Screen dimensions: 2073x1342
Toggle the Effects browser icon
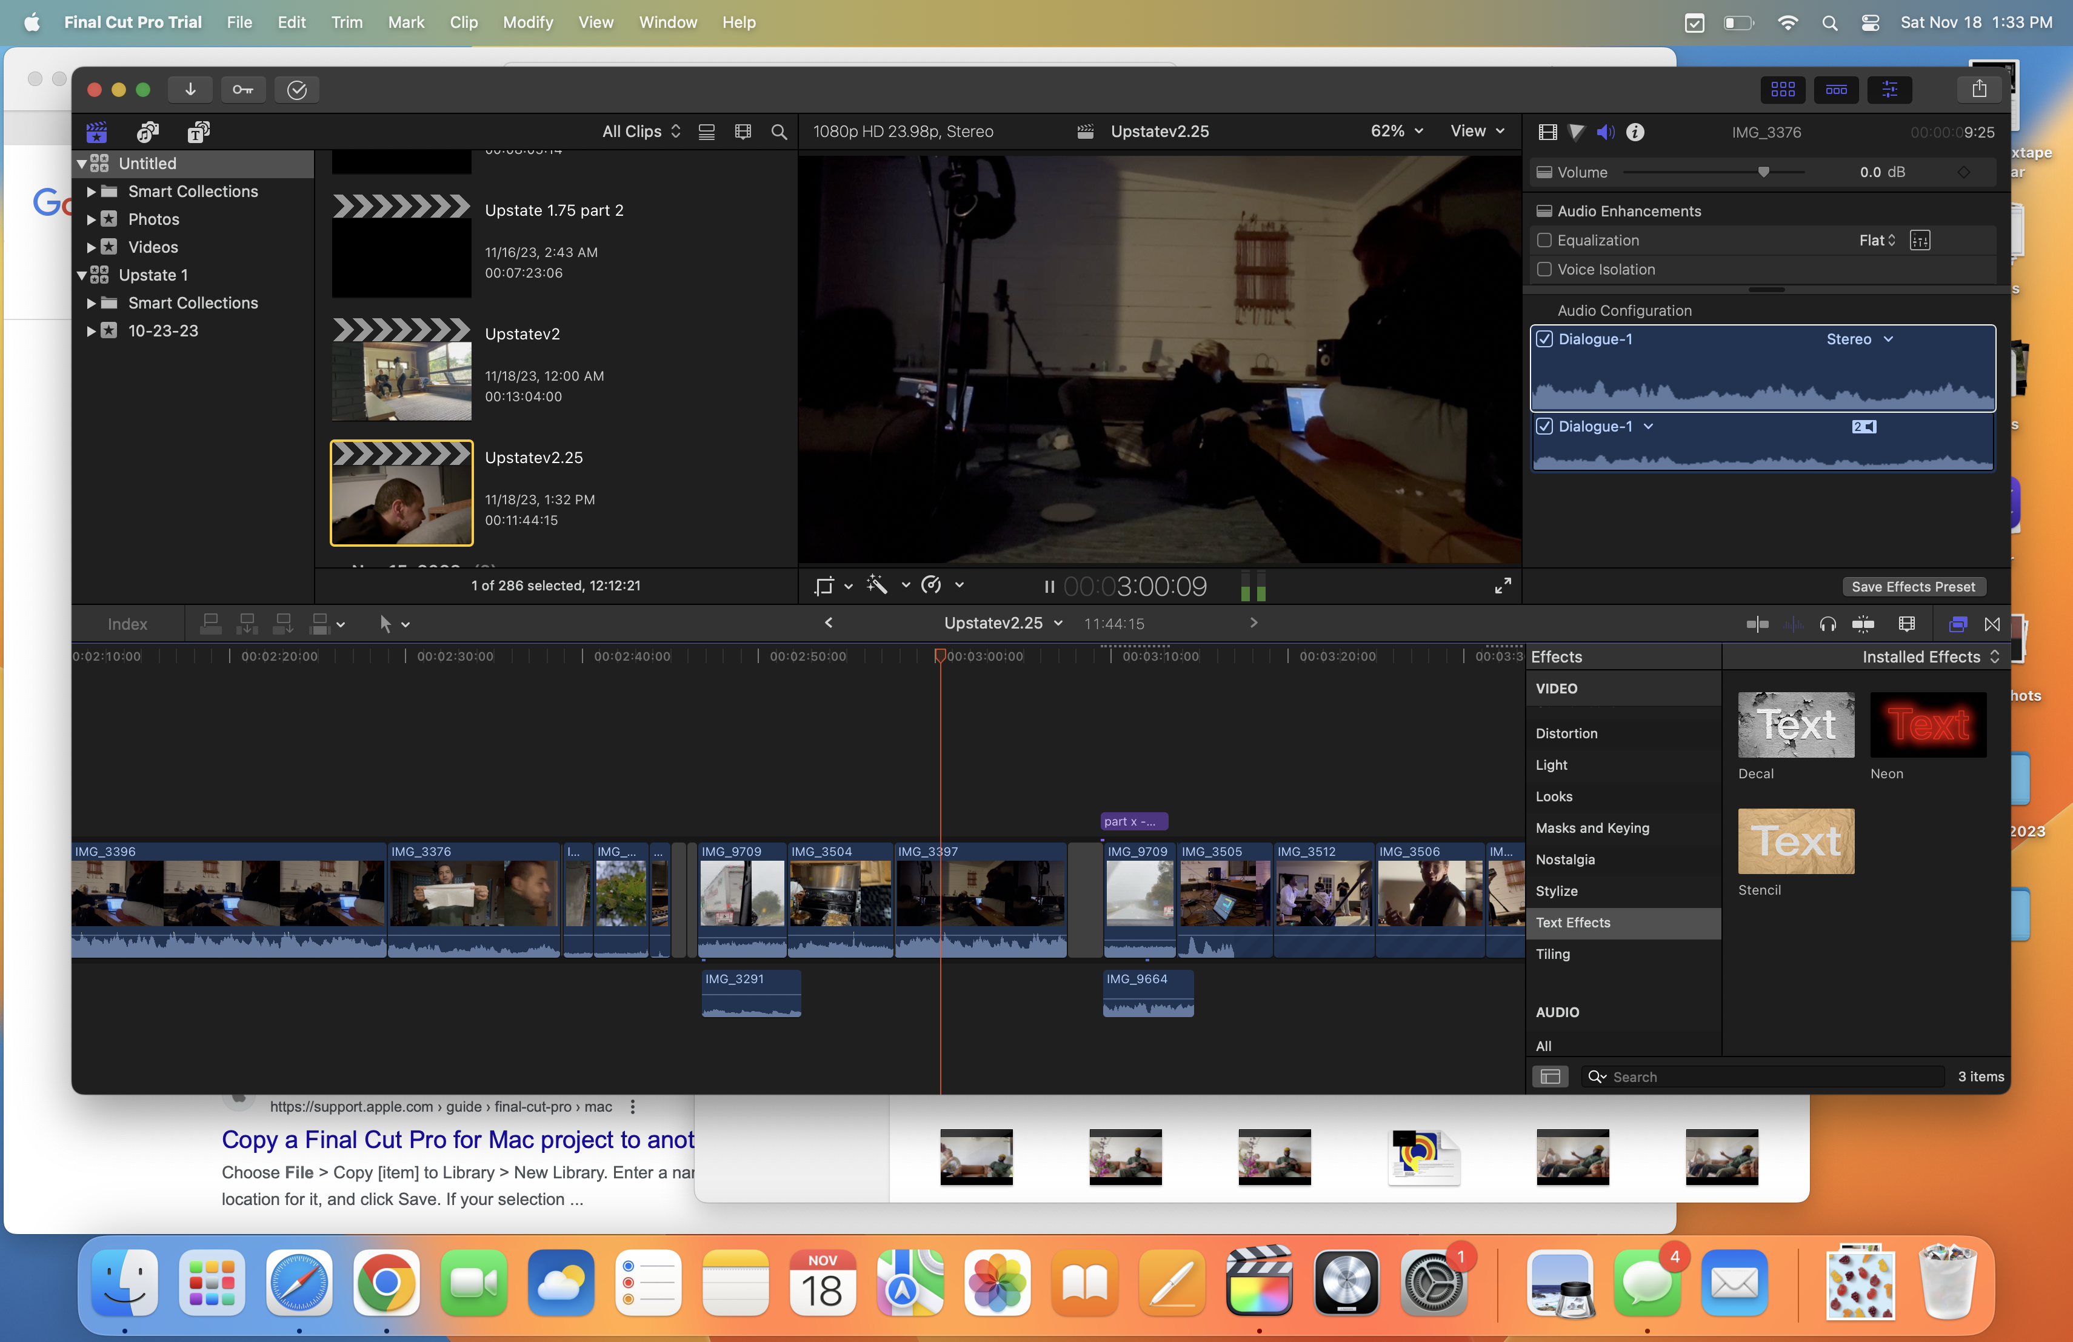coord(1957,624)
